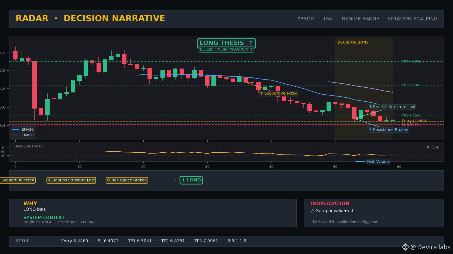
Task: Click the 15m timeframe label
Action: click(328, 19)
